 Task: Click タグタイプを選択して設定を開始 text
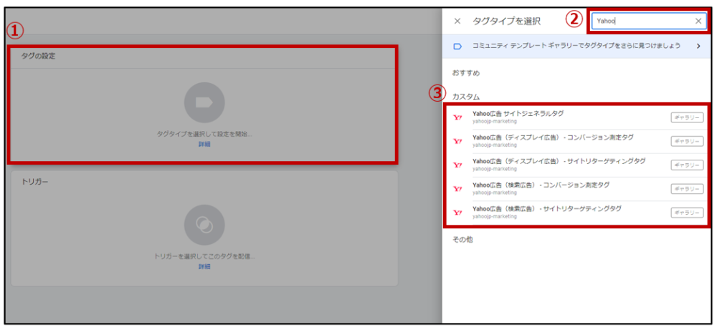tap(204, 135)
